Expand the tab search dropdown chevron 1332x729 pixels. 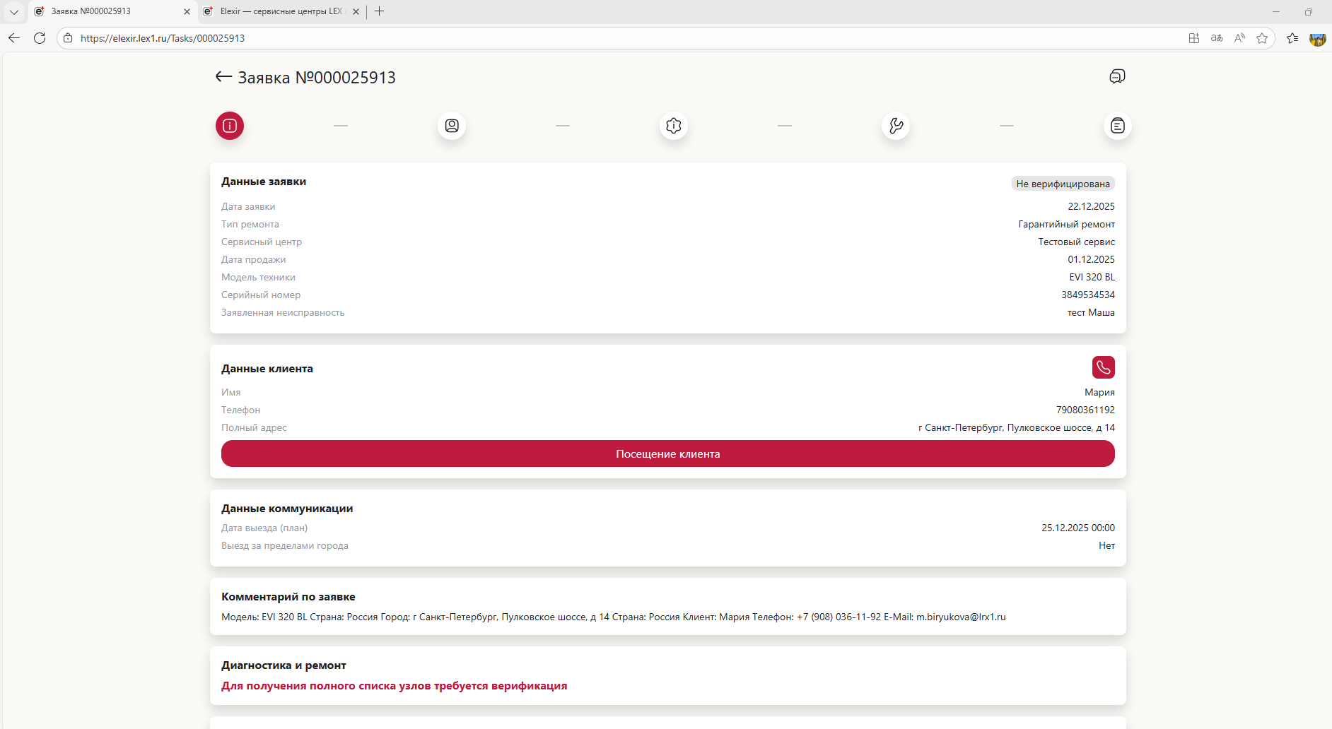[x=14, y=11]
